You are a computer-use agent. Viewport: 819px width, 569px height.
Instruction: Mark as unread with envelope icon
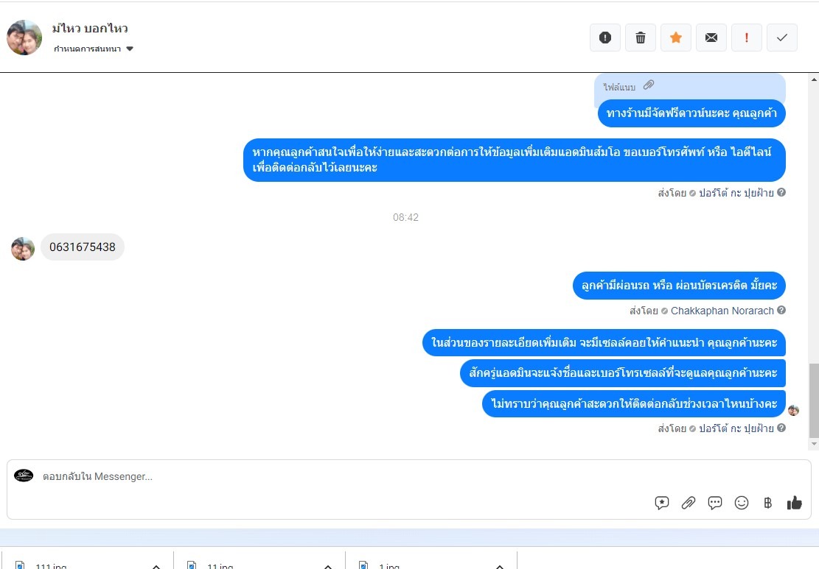pyautogui.click(x=711, y=38)
